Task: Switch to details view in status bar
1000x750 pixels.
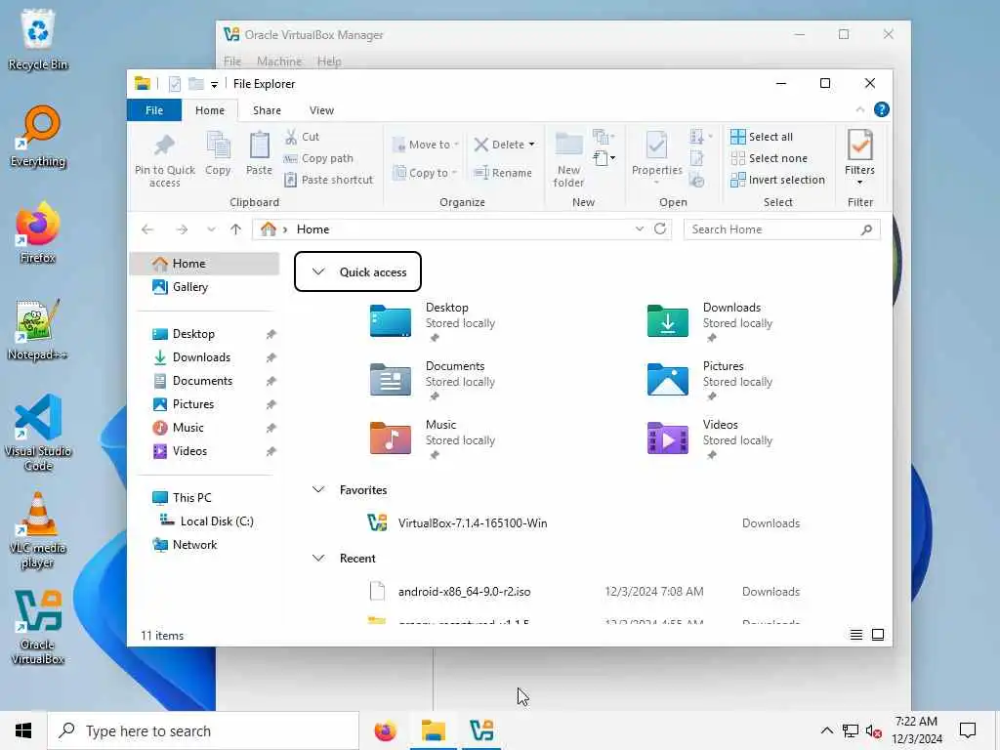Action: point(855,635)
